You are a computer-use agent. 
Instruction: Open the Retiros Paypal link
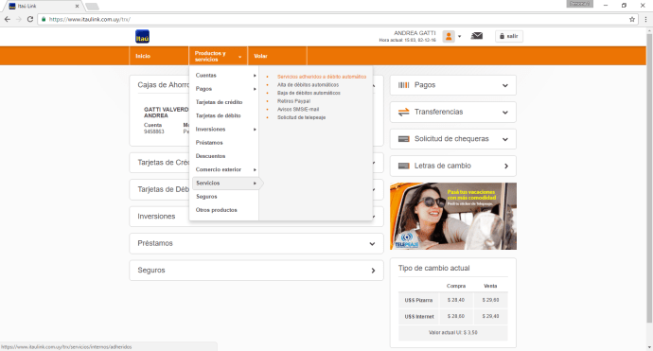click(293, 101)
